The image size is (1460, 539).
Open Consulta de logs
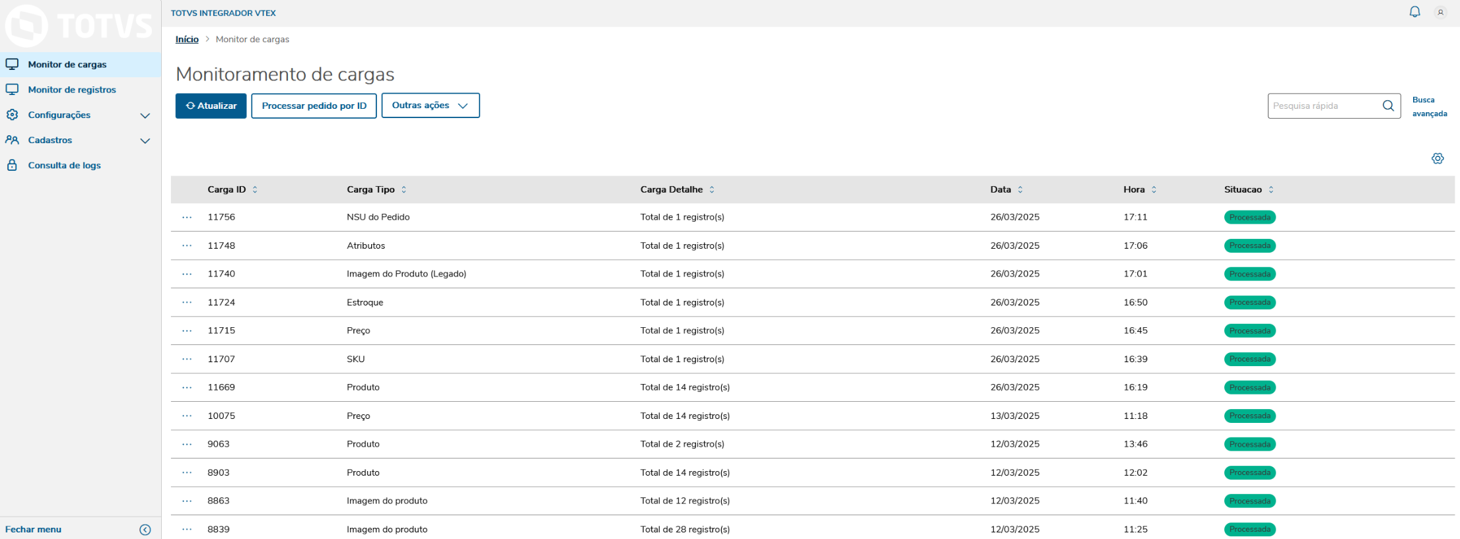(x=64, y=166)
